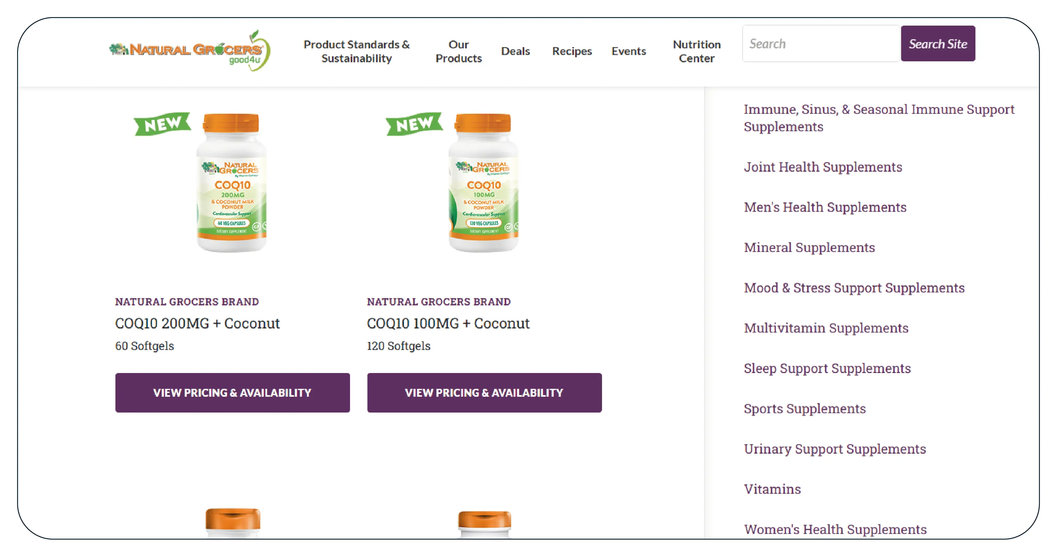Open the COQ10 200MG + Coconut title link

[197, 323]
